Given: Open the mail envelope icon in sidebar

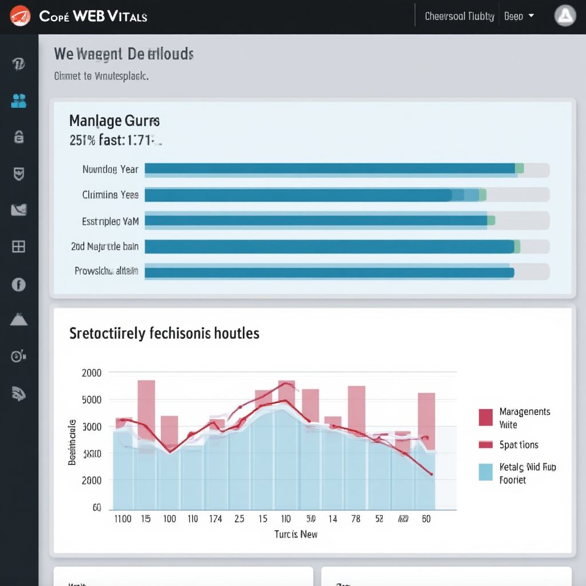Looking at the screenshot, I should pos(19,210).
